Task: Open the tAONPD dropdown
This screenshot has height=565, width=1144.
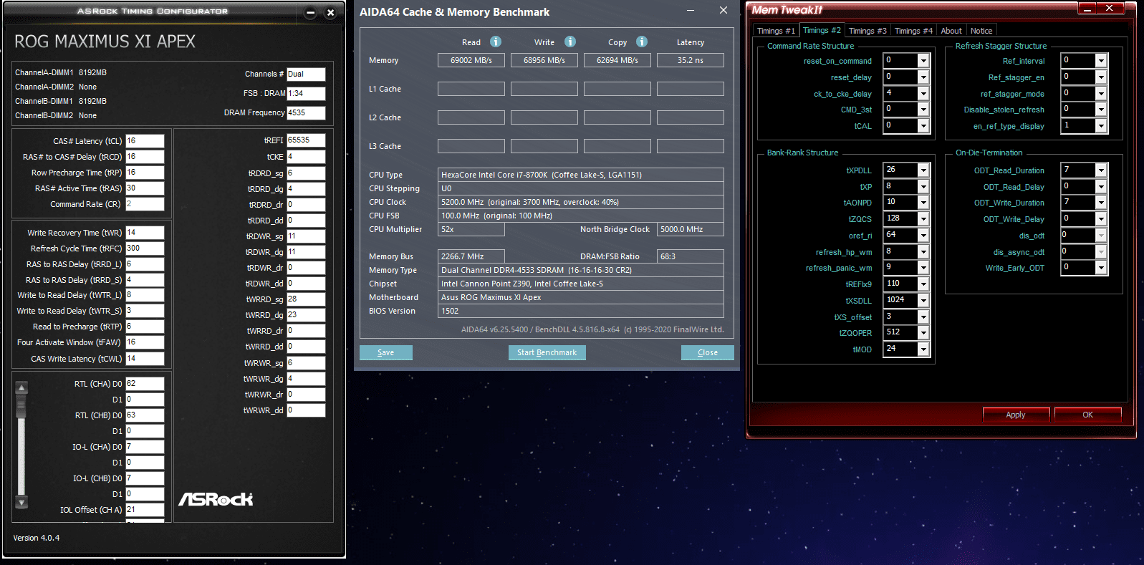Action: pos(923,203)
